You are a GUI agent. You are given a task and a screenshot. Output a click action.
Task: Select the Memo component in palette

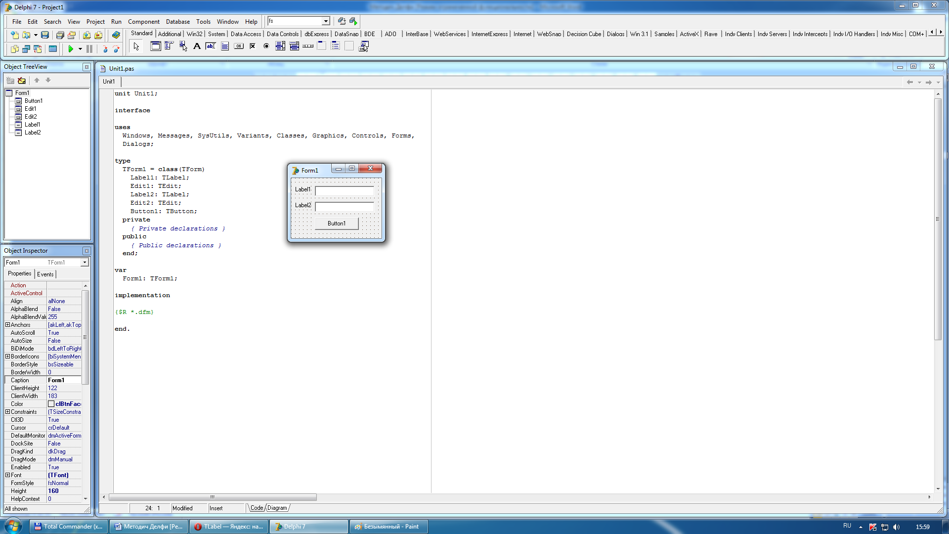pos(224,46)
